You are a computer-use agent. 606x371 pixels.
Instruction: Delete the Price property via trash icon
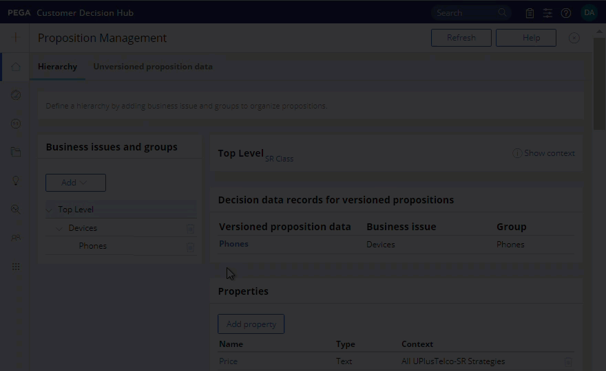[x=568, y=361]
